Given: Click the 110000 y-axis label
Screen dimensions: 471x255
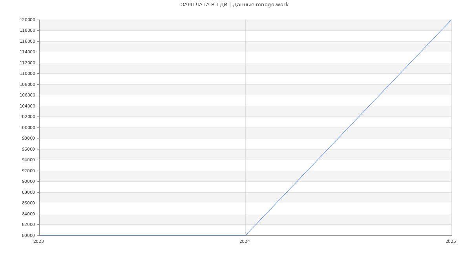Looking at the screenshot, I should (27, 73).
